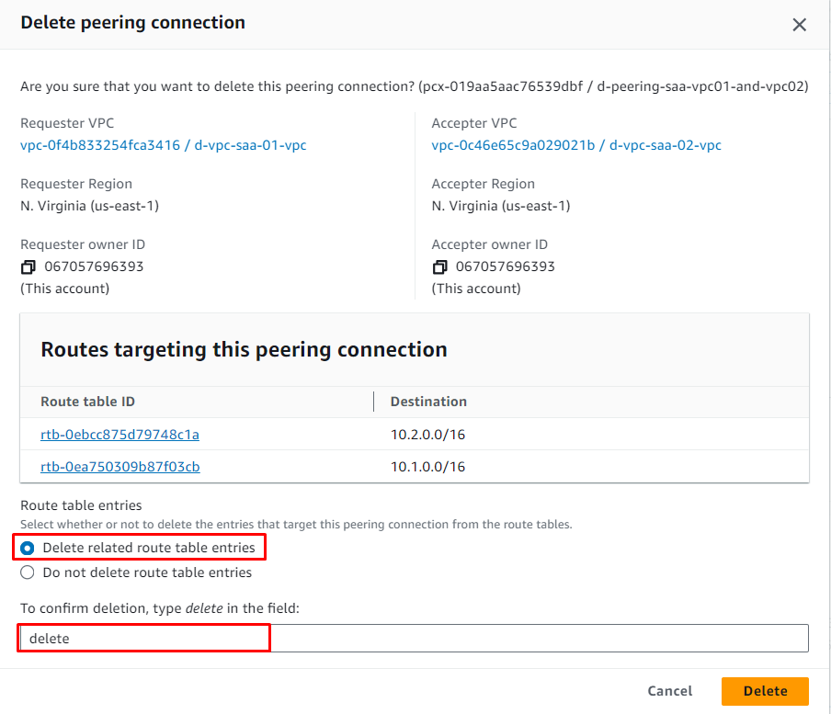Select Delete related route table entries

27,548
